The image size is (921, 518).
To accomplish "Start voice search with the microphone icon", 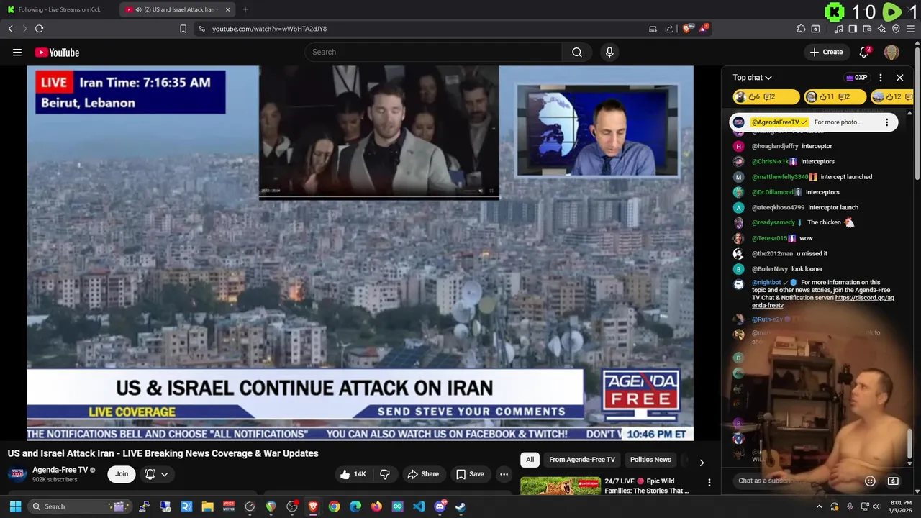I will pos(609,52).
